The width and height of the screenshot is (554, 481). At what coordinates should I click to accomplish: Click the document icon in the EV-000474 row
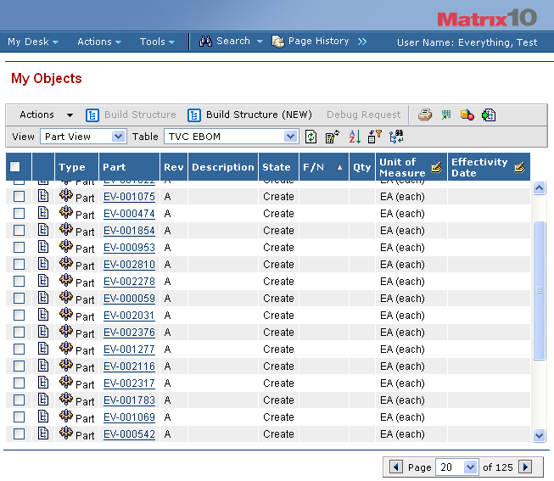43,214
